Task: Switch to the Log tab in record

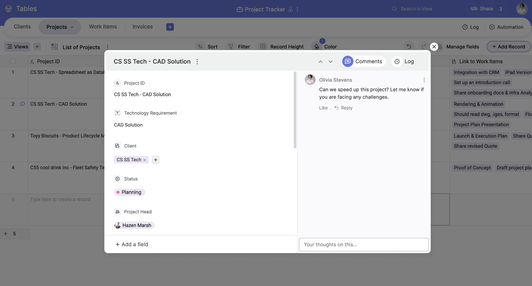Action: (x=404, y=61)
